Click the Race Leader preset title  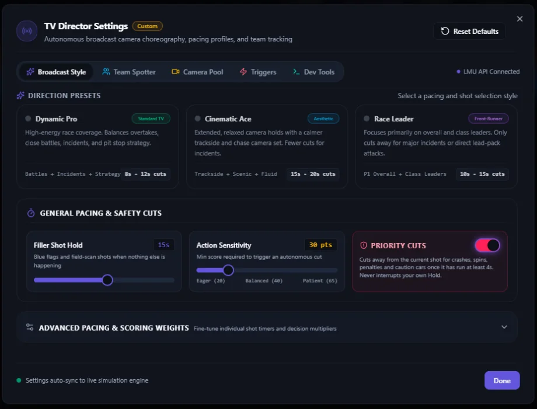[393, 119]
